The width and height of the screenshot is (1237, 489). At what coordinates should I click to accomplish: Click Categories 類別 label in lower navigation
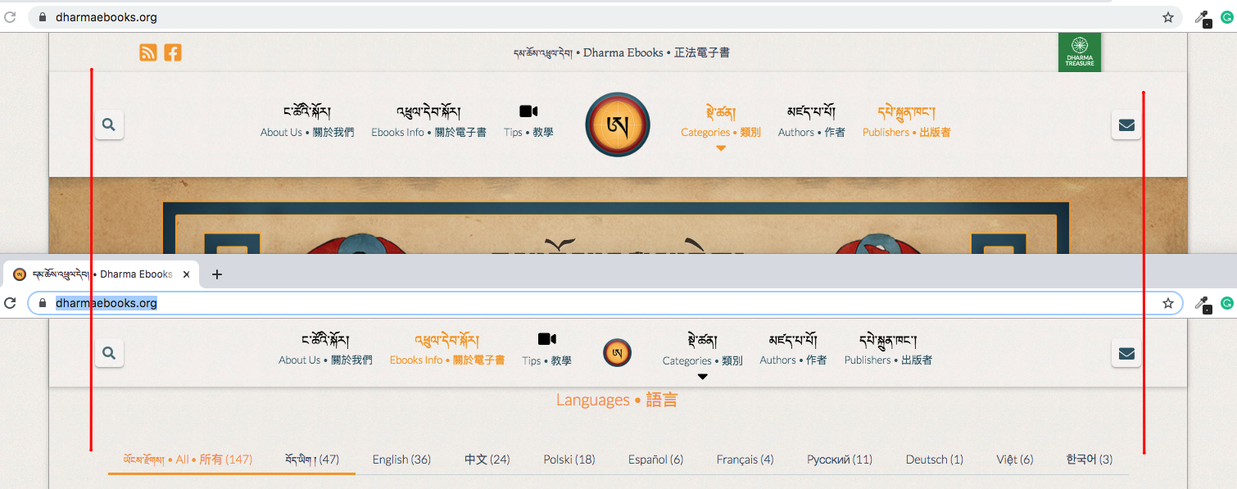pyautogui.click(x=702, y=360)
